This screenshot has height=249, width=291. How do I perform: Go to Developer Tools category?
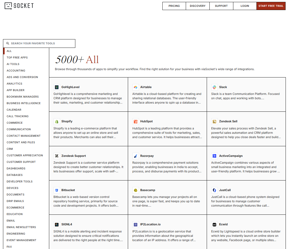point(26,182)
